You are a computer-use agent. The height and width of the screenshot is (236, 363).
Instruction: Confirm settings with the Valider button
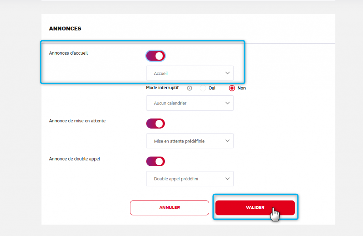[255, 208]
